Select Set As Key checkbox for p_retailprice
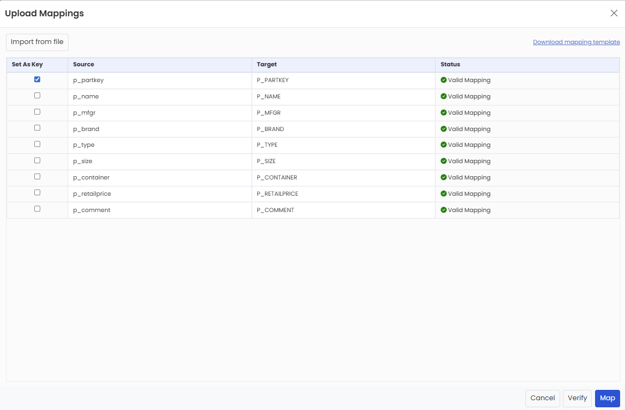 (x=37, y=192)
